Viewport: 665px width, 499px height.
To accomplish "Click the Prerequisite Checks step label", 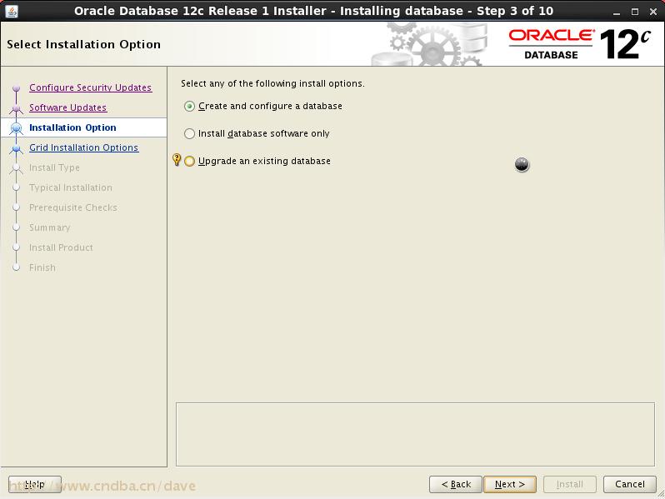I will pos(73,207).
